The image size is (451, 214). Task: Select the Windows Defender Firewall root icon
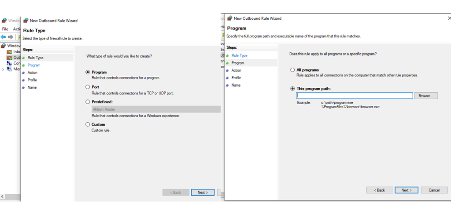tap(4, 46)
